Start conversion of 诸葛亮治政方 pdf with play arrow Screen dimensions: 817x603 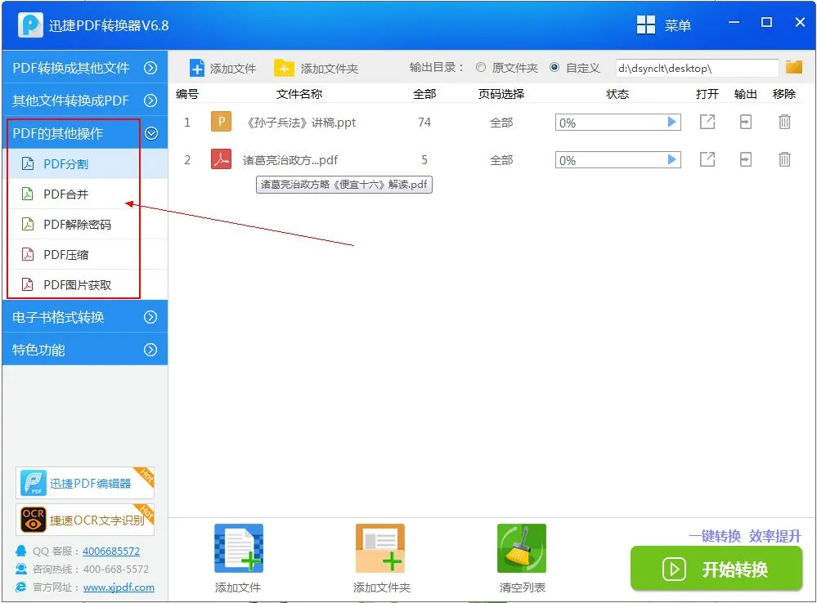672,159
